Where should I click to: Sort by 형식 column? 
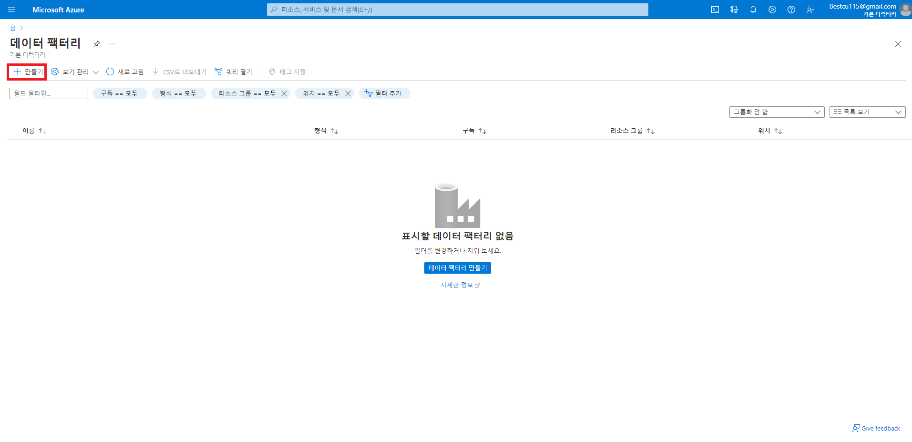pyautogui.click(x=326, y=131)
